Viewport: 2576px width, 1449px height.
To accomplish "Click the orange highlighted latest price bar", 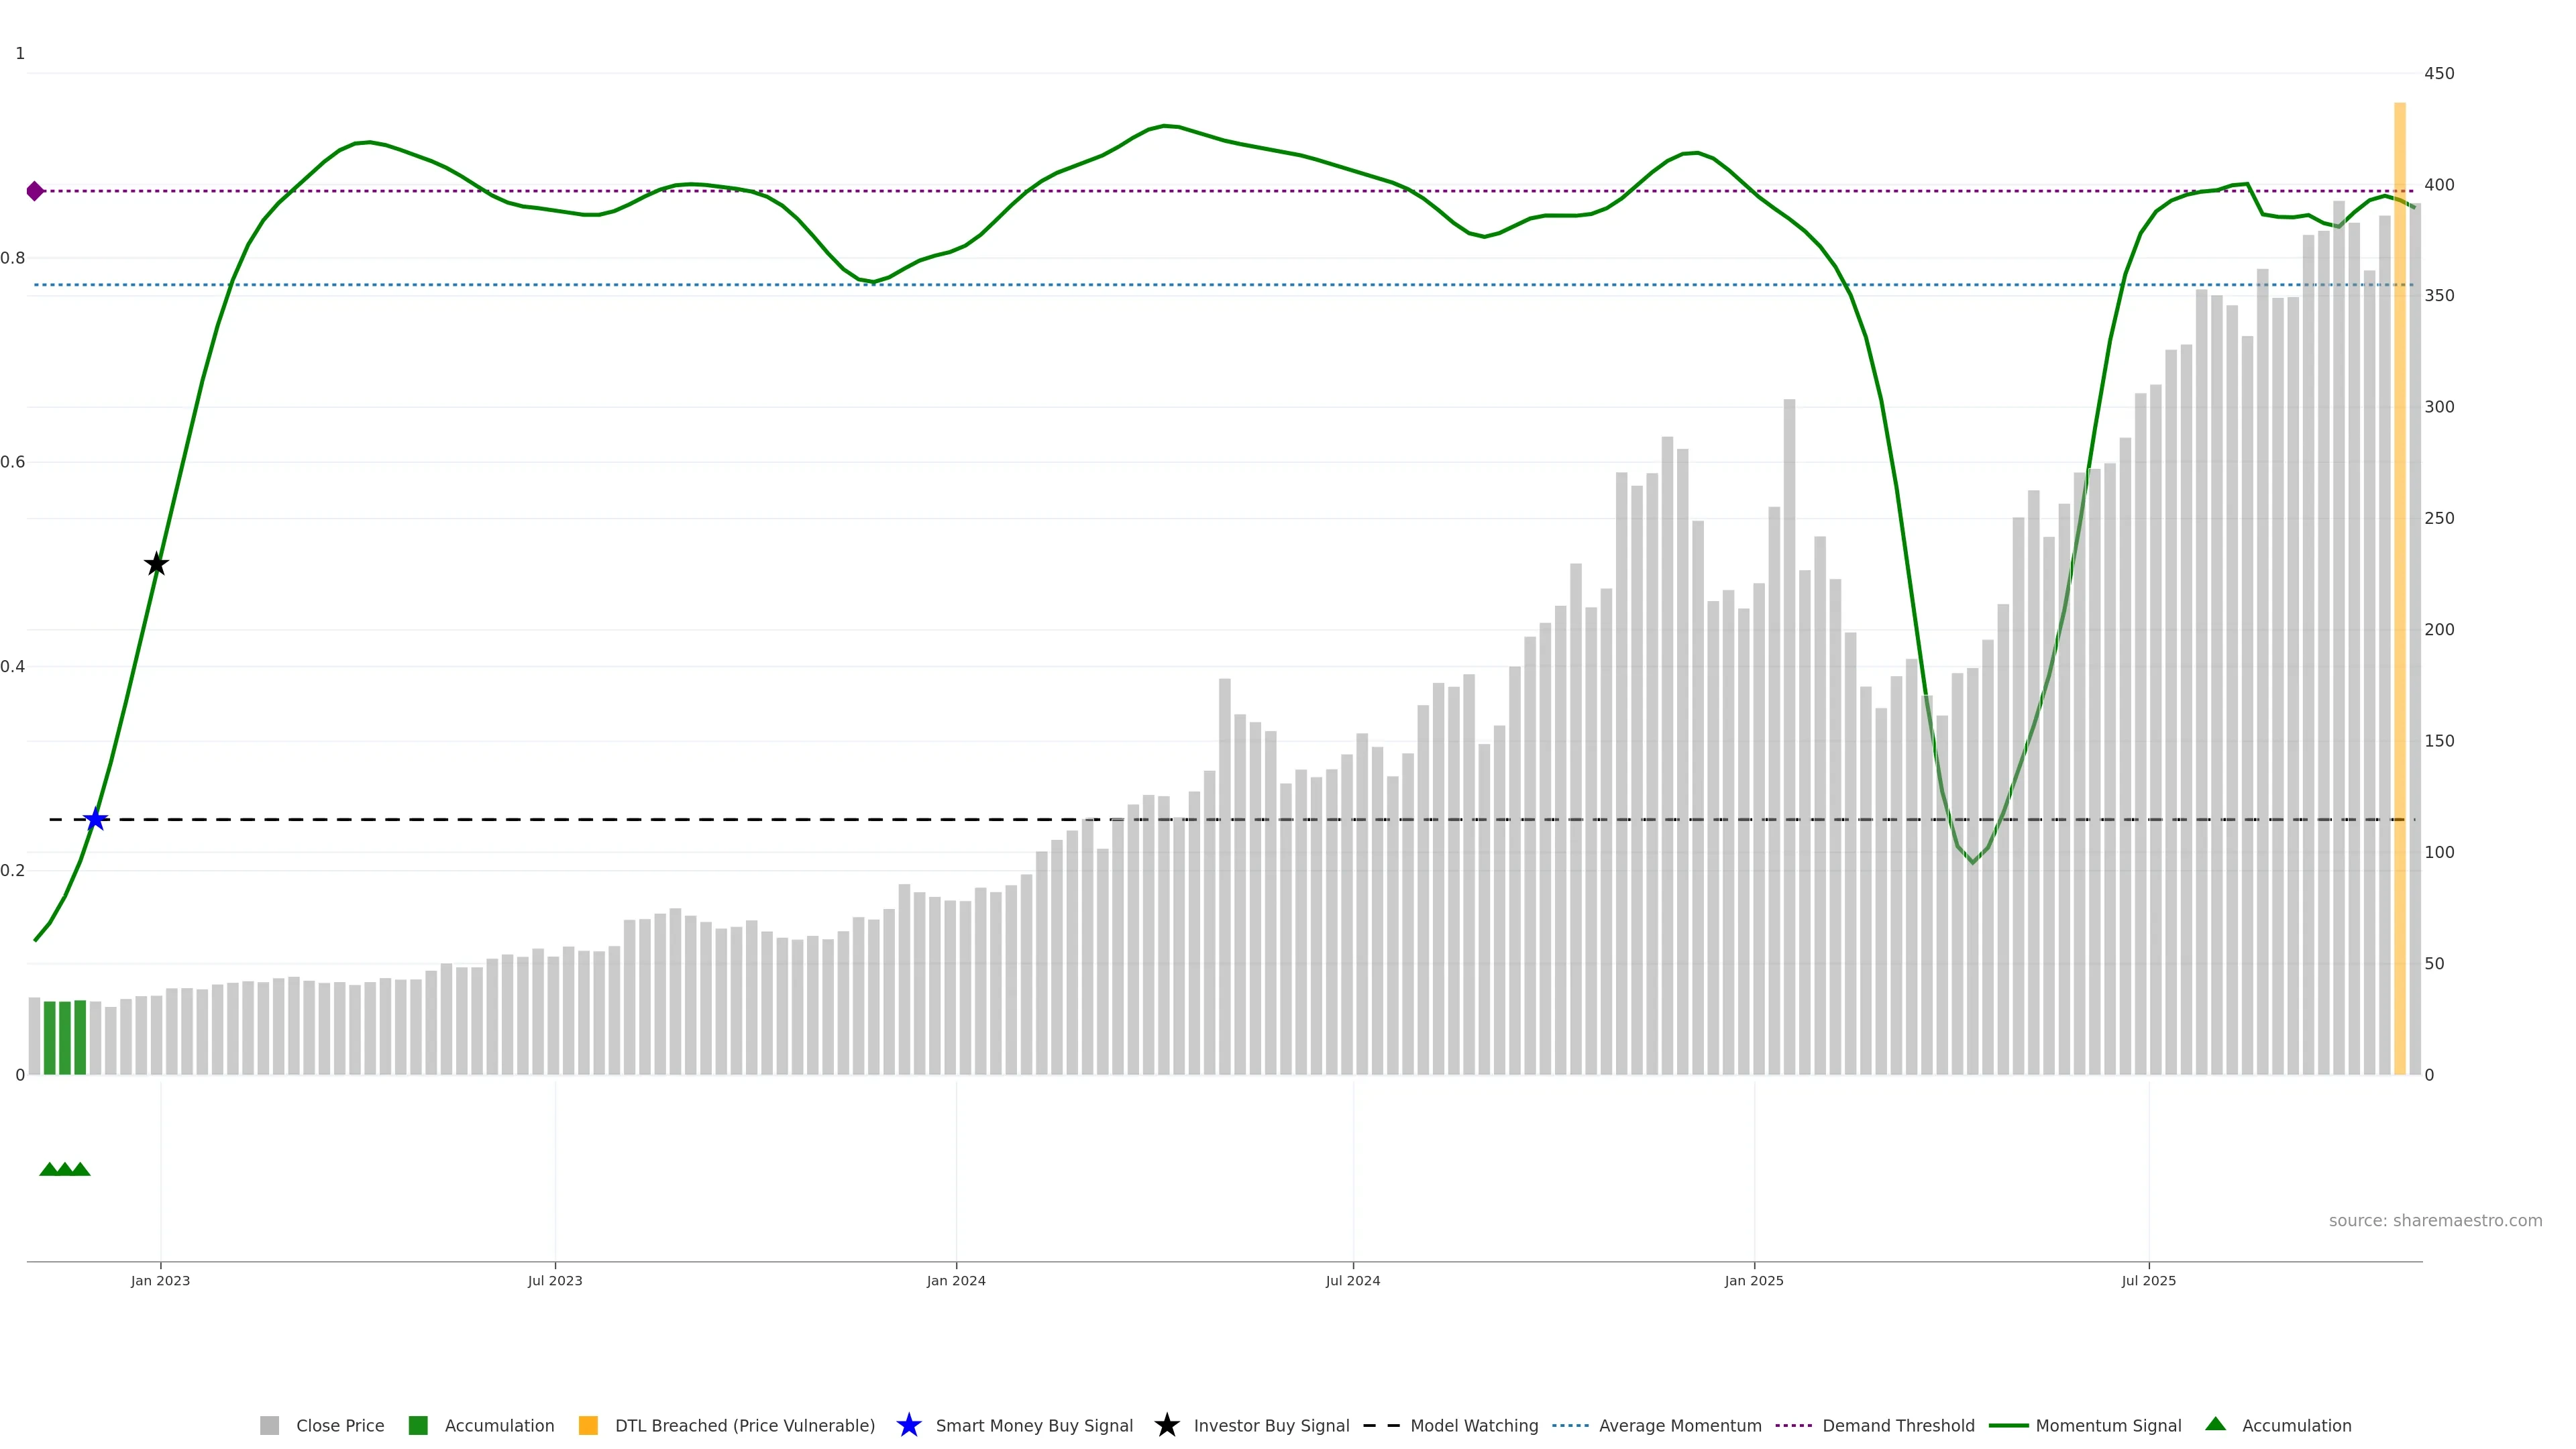I will [2399, 600].
